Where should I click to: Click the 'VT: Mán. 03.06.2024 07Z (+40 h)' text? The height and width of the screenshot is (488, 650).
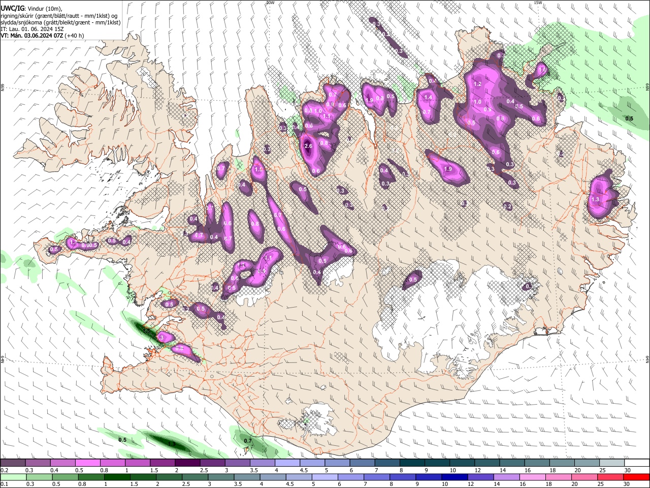(x=42, y=36)
